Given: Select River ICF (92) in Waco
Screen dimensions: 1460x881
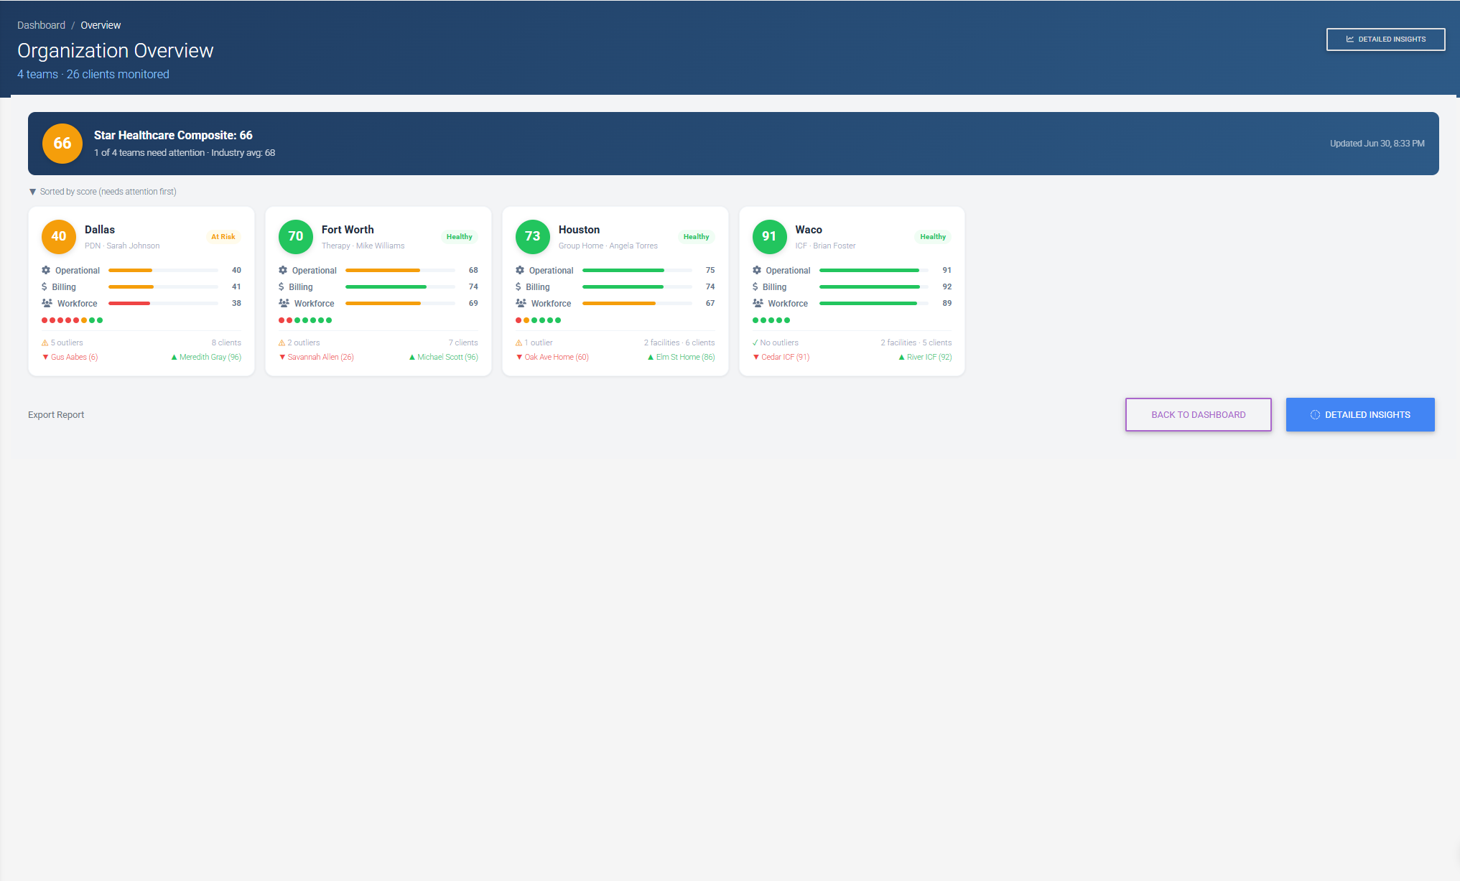Looking at the screenshot, I should point(926,358).
